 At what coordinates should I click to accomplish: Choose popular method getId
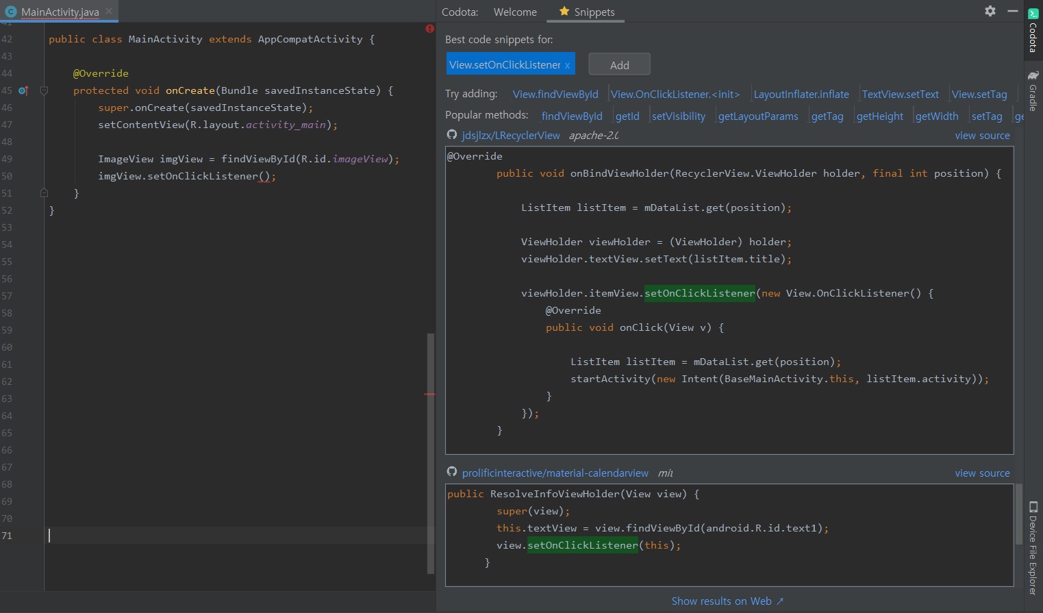coord(627,116)
